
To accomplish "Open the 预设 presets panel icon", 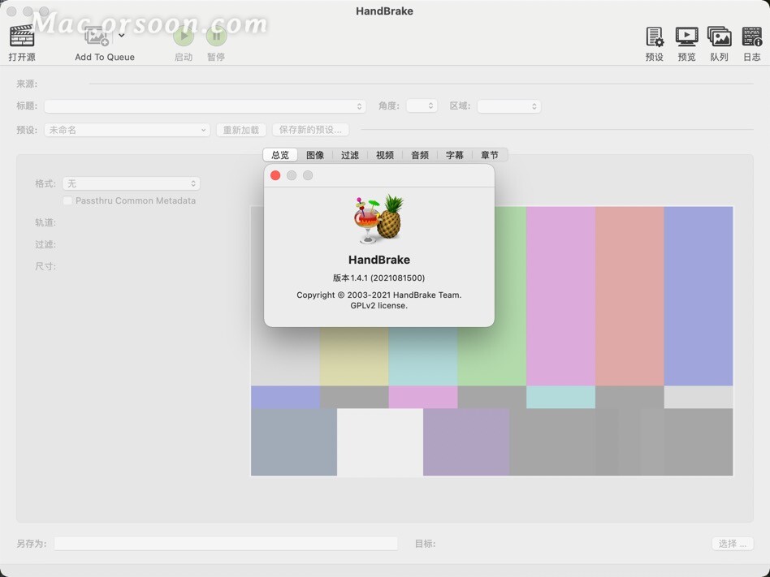I will tap(654, 37).
